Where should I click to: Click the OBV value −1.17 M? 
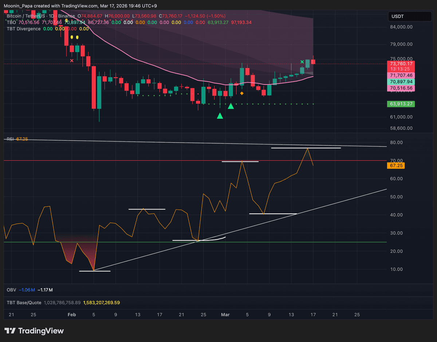click(45, 290)
